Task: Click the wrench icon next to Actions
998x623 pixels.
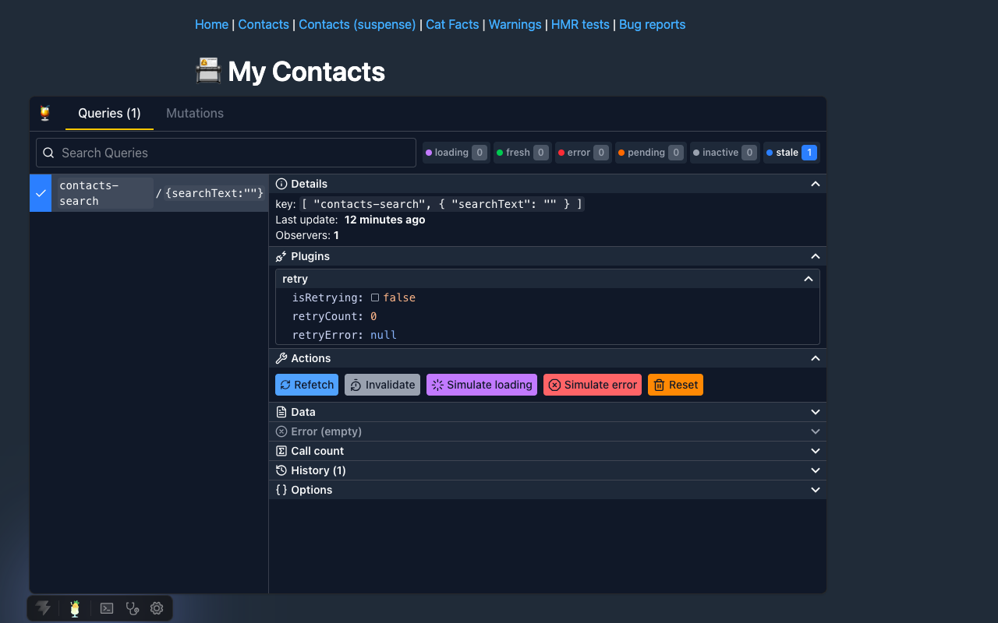Action: click(x=281, y=358)
